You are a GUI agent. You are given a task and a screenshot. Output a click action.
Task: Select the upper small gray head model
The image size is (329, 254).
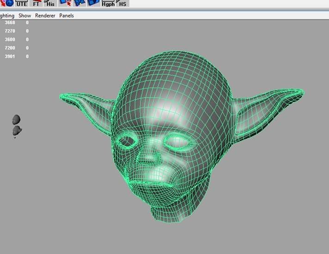pos(16,119)
